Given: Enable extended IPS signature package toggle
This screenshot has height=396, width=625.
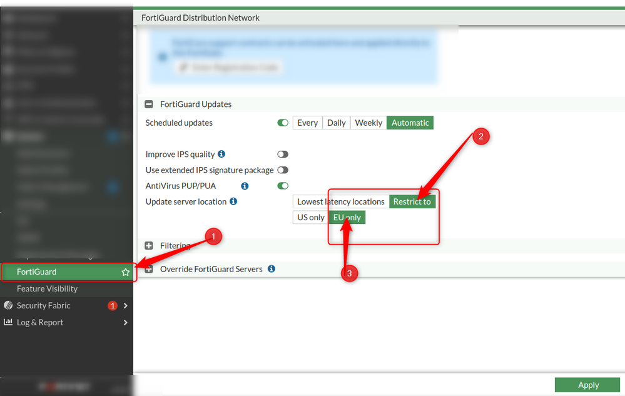Looking at the screenshot, I should [283, 170].
